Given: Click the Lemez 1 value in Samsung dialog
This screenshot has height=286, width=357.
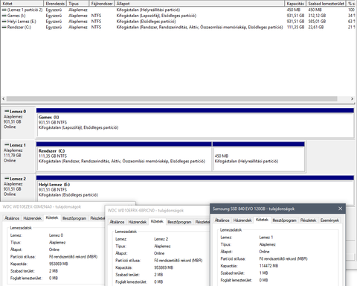Looking at the screenshot, I should coord(266,238).
